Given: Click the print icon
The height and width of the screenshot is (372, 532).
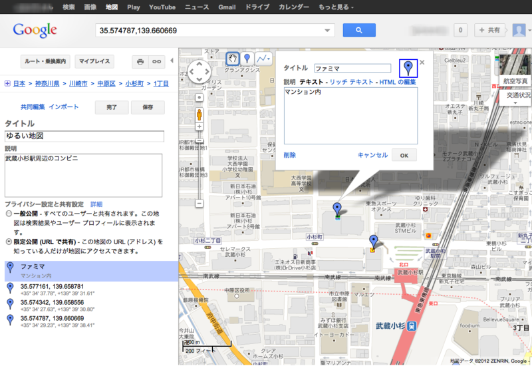Looking at the screenshot, I should pyautogui.click(x=140, y=62).
